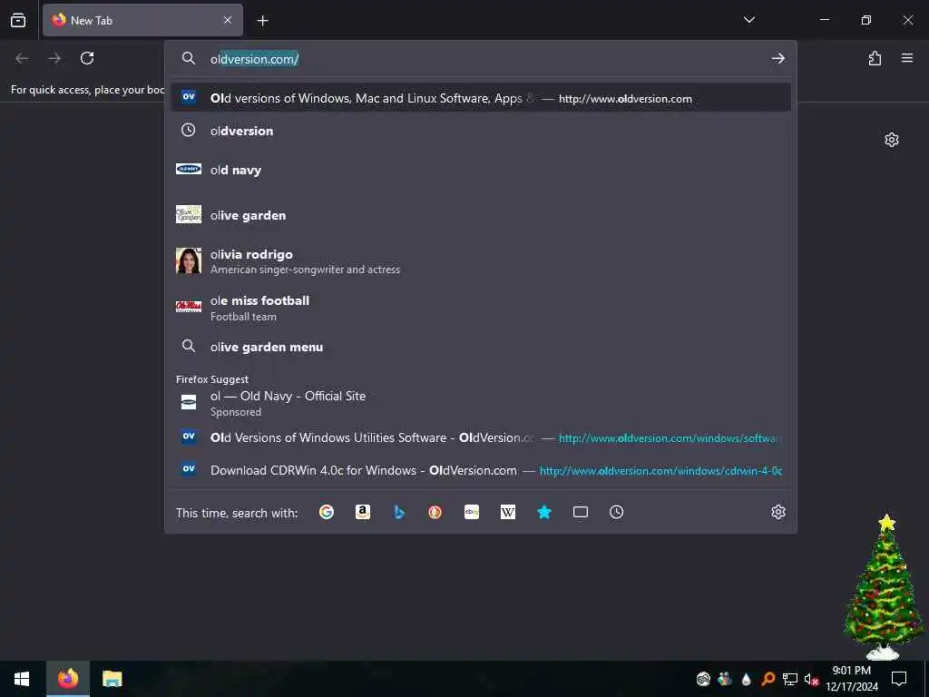Close the New Tab tab
Screen dimensions: 929x697
228,20
